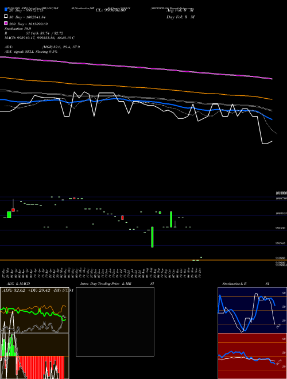The width and height of the screenshot is (287, 379).
Task: Click the tall green candlestick at lowest point
Action: pos(152,237)
